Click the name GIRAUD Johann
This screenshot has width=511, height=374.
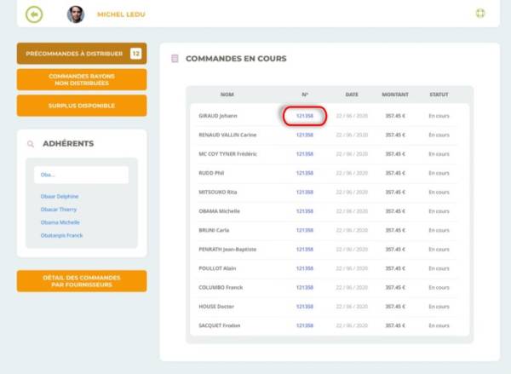tap(218, 116)
